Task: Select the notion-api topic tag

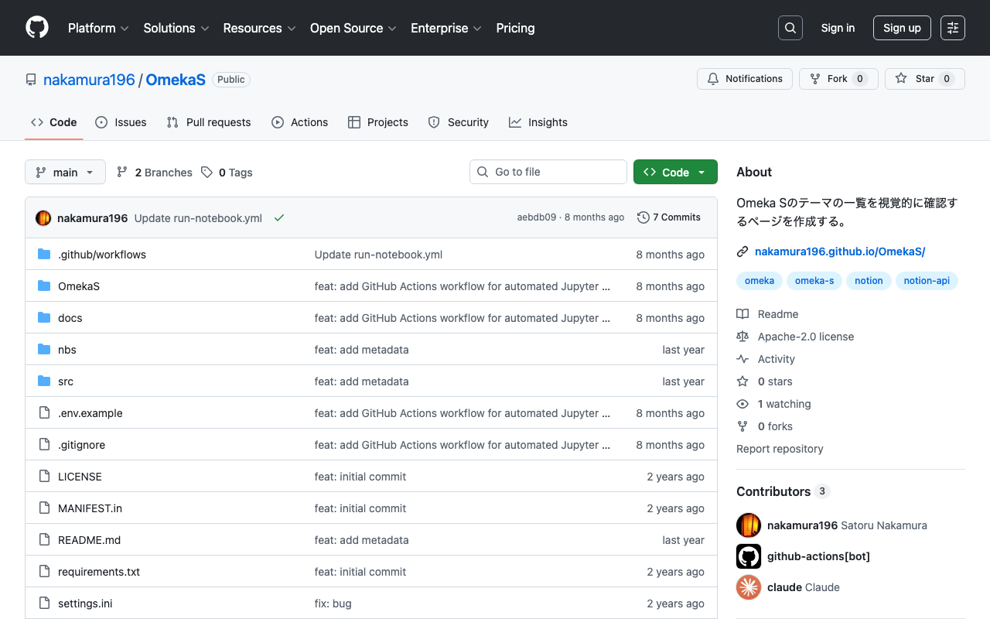Action: (926, 281)
